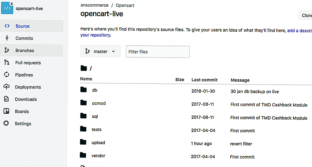This screenshot has width=312, height=167.
Task: Click the opencart-live repository avatar icon
Action: pos(7,8)
